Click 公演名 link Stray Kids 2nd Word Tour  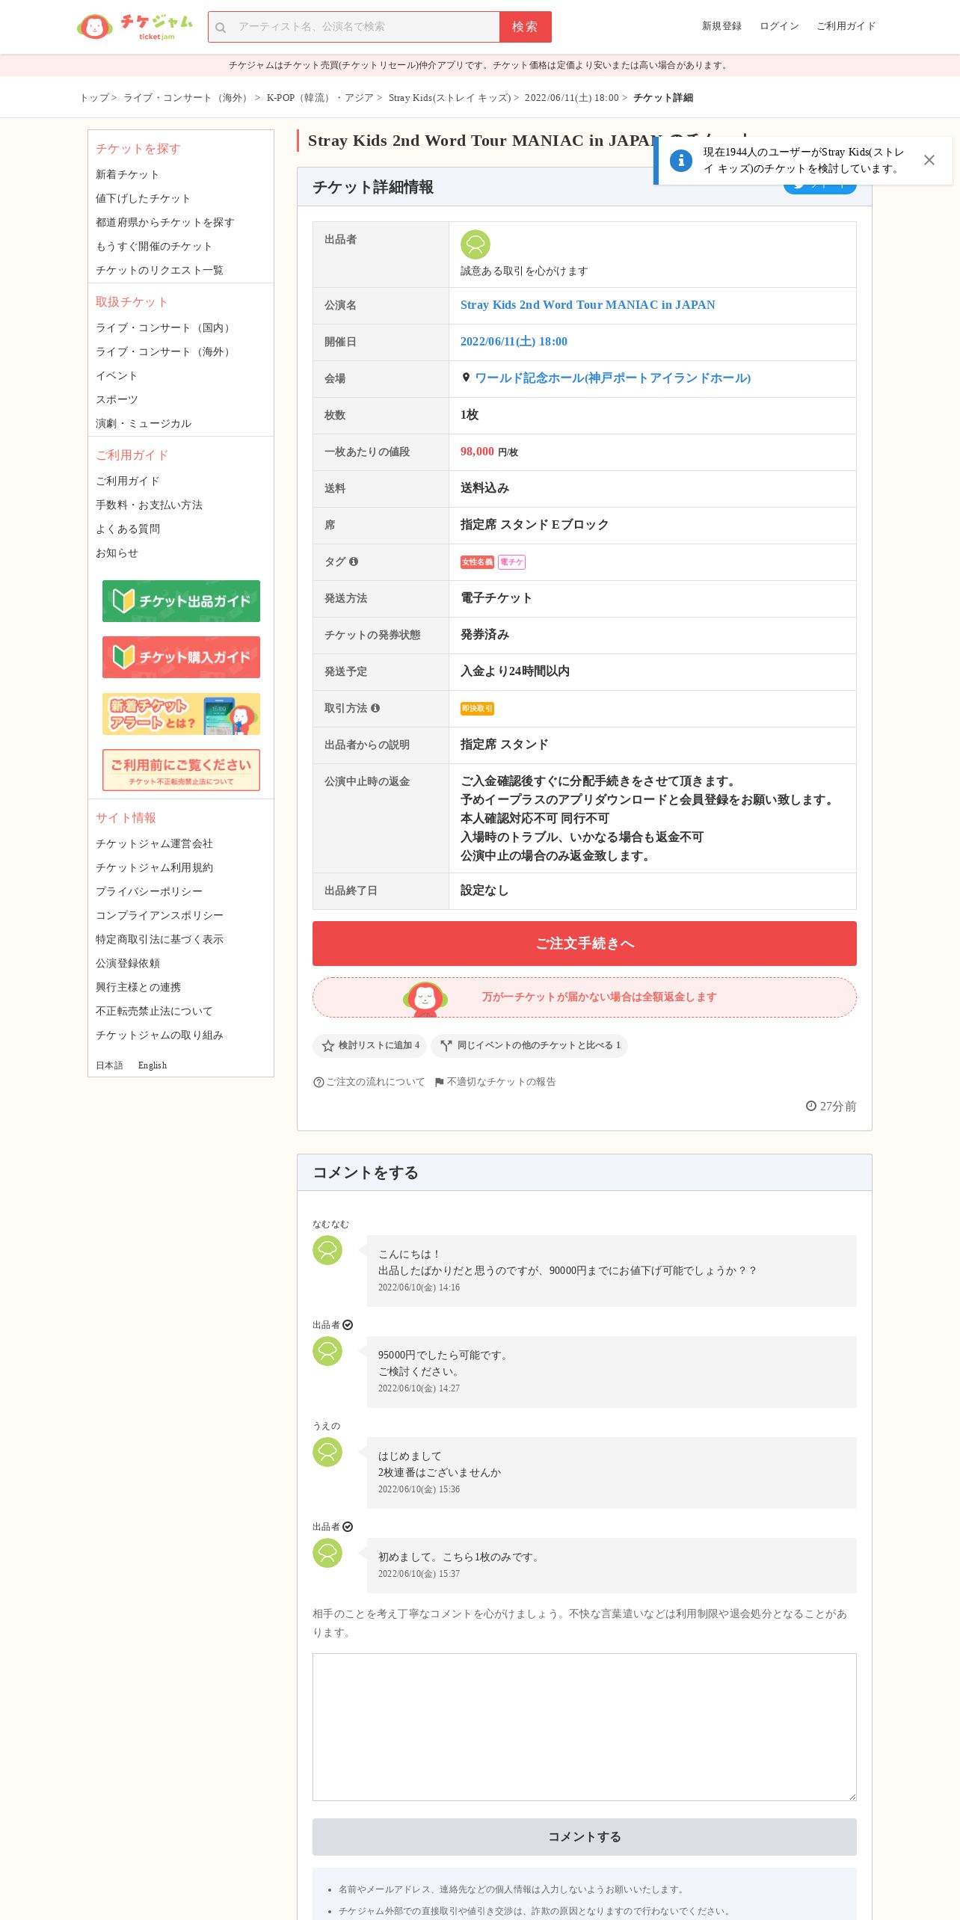[x=588, y=305]
